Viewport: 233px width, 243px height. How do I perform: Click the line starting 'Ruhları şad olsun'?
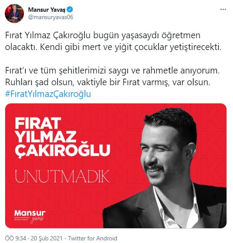(107, 82)
